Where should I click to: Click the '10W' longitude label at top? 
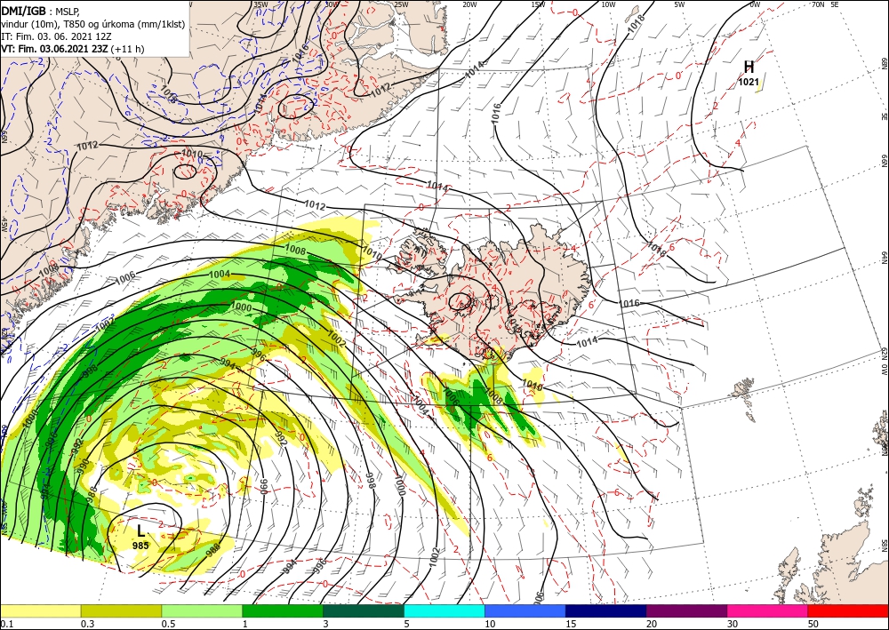click(x=608, y=4)
